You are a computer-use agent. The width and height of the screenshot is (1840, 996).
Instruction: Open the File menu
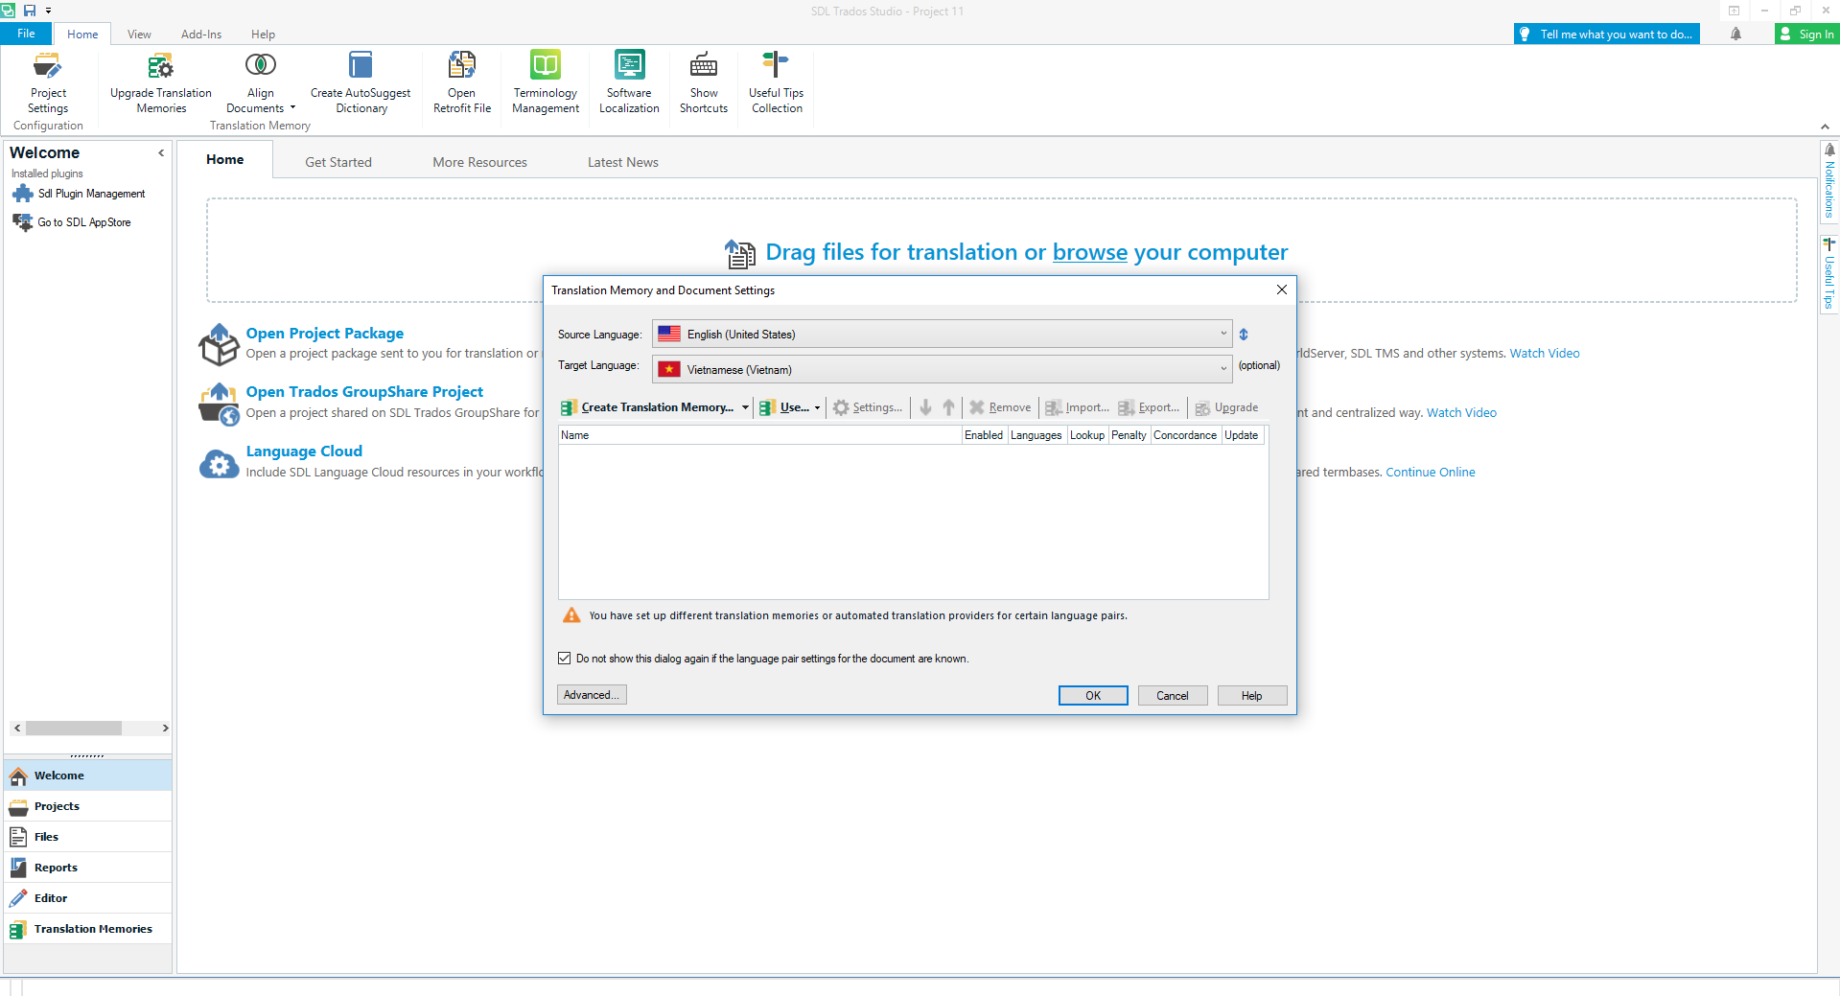tap(26, 34)
